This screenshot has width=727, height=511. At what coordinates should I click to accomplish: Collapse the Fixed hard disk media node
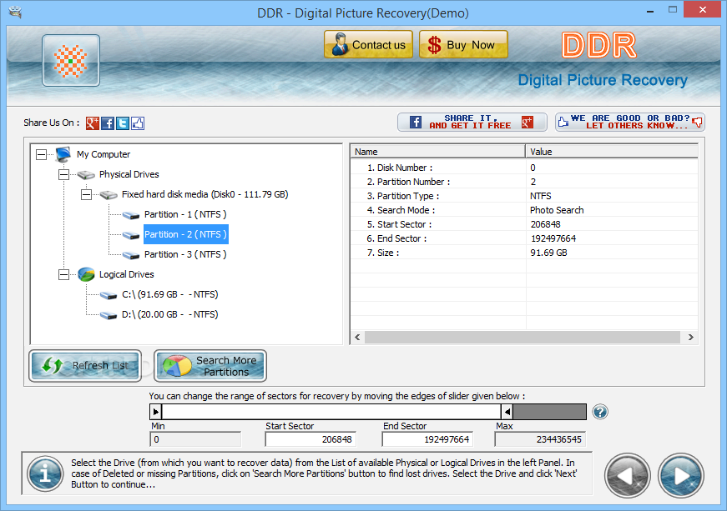click(x=86, y=194)
